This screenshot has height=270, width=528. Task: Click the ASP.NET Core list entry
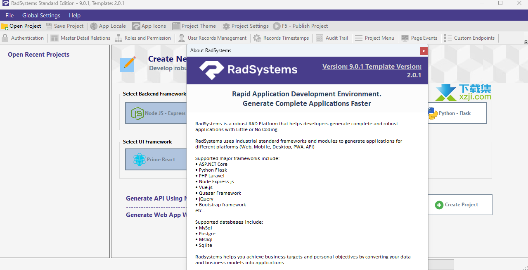(x=213, y=164)
